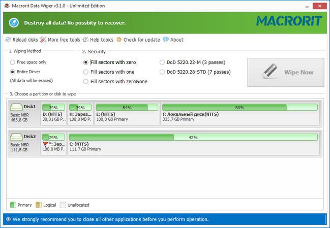The image size is (330, 228).
Task: Click Primary green legend swatch
Action: tap(13, 205)
